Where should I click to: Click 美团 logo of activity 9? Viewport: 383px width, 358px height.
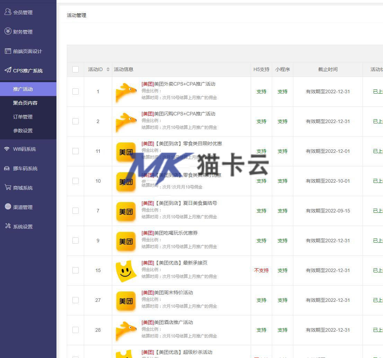click(126, 242)
